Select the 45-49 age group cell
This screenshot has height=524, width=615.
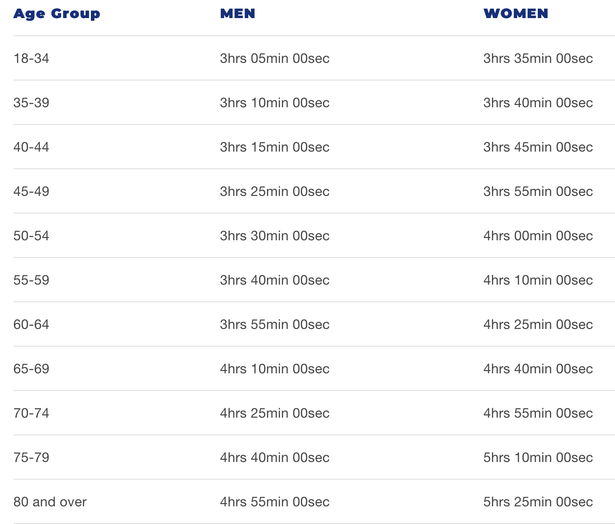[x=31, y=191]
